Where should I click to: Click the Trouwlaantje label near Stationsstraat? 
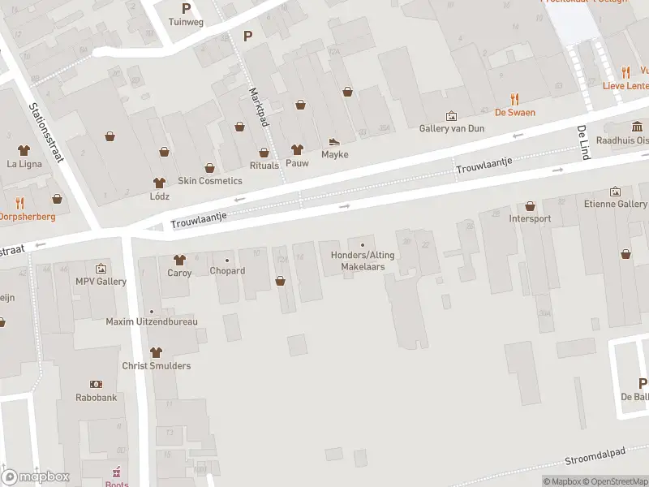tap(199, 219)
